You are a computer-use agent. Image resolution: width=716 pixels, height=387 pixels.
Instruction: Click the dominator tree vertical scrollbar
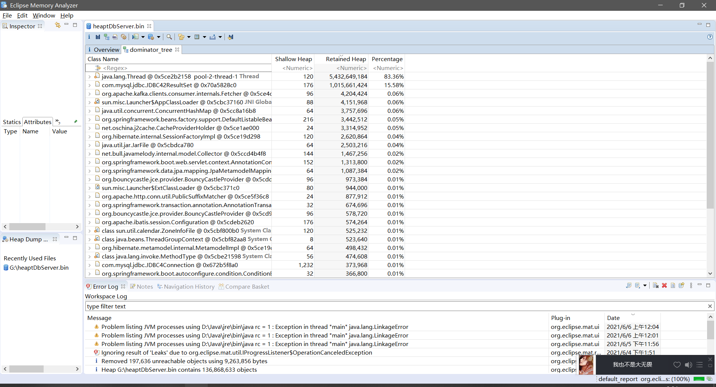[710, 135]
